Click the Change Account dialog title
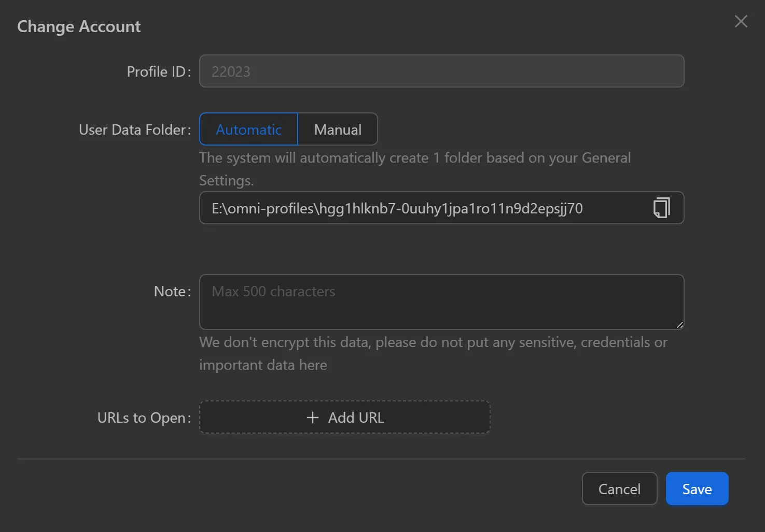The image size is (765, 532). (79, 26)
